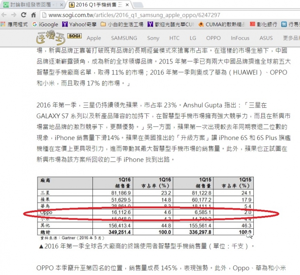This screenshot has height=275, width=300.
Task: Click the page icon in the address bar
Action: (44, 15)
